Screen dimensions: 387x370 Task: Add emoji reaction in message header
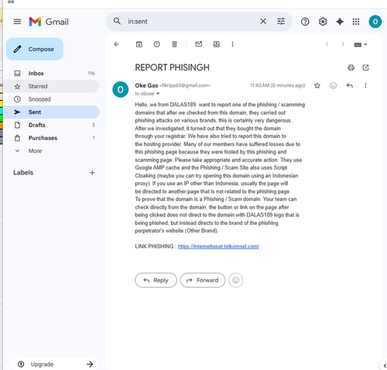pos(334,85)
